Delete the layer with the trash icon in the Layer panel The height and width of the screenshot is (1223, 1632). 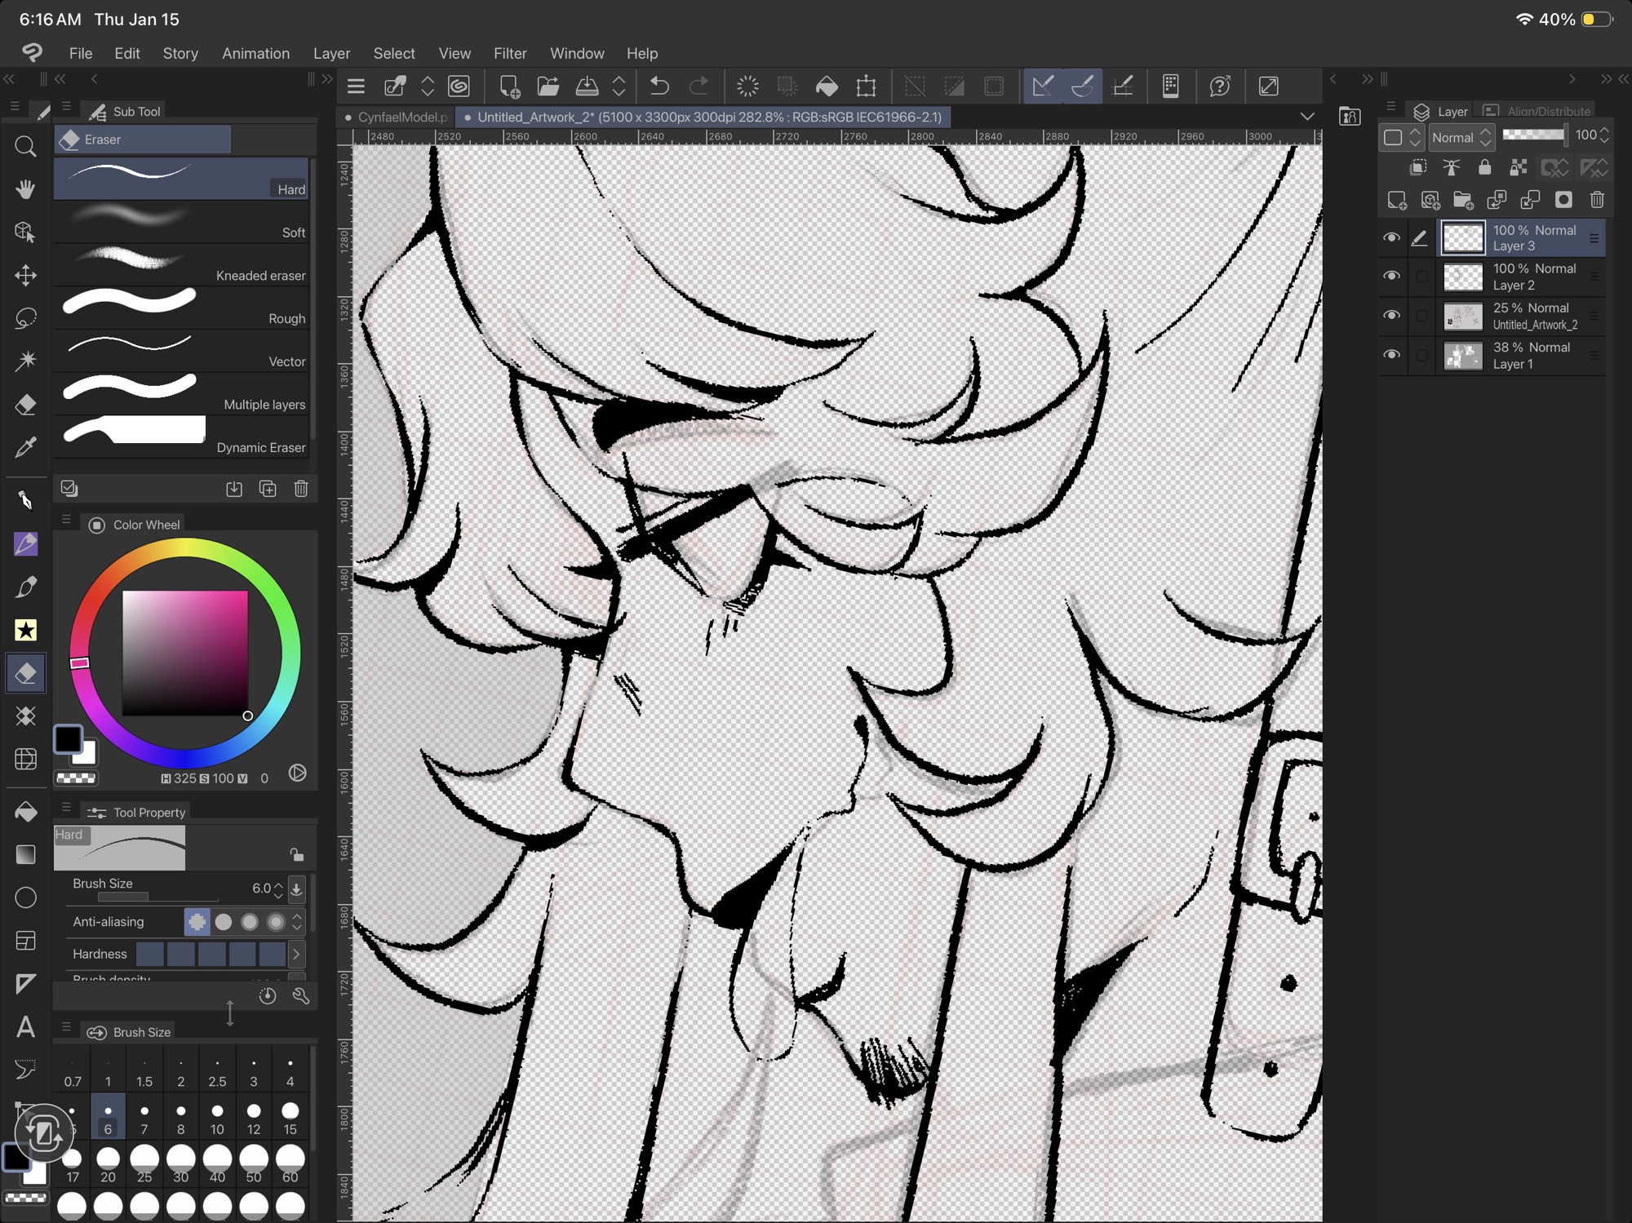[x=1597, y=200]
